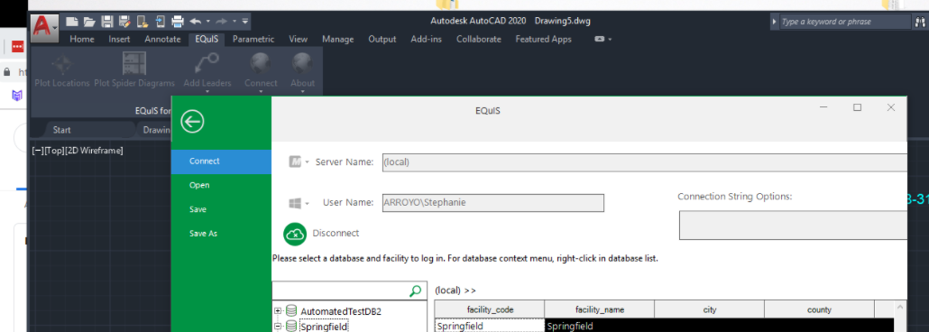Viewport: 929px width, 332px height.
Task: Click the Springfield facility_code cell
Action: point(490,326)
